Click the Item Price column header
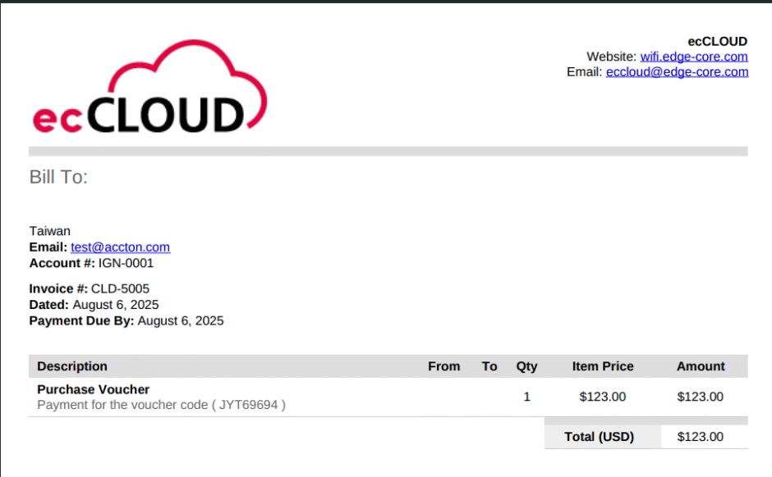772x477 pixels. pos(602,366)
